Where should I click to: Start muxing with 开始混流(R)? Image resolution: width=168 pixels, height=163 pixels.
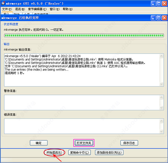(54, 152)
